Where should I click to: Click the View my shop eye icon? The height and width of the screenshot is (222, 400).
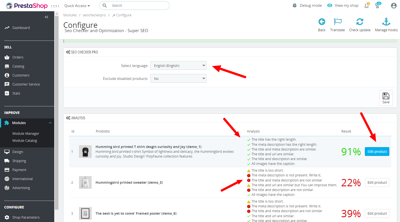click(x=330, y=5)
